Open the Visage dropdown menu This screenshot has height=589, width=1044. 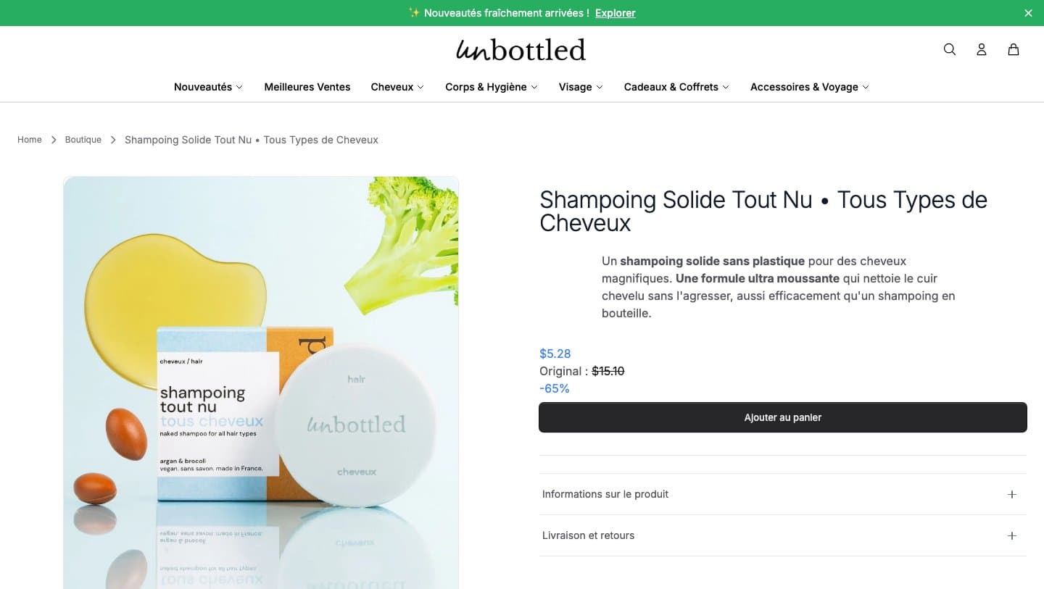581,87
